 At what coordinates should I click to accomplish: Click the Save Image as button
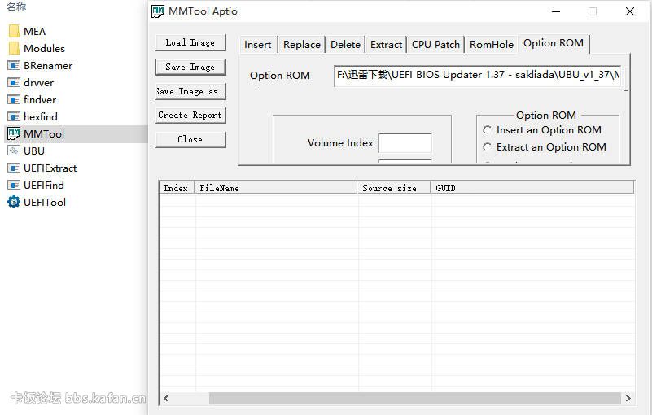coord(190,91)
